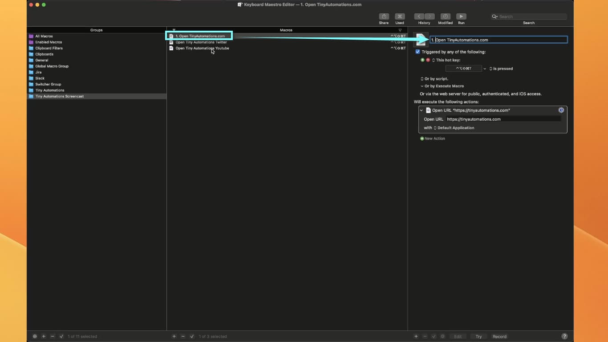Click the Try button

(x=478, y=336)
